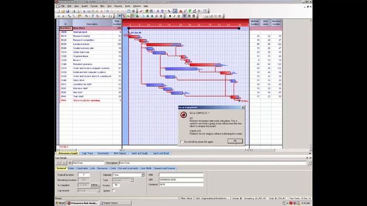Open the Constraints tab in task details
The image size is (367, 206).
click(x=82, y=168)
